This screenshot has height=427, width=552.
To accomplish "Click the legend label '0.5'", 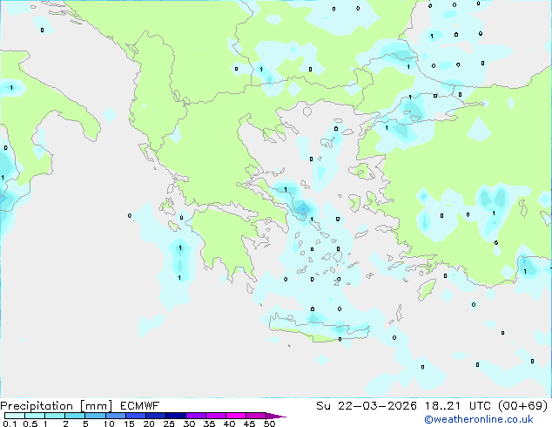I will pyautogui.click(x=30, y=424).
